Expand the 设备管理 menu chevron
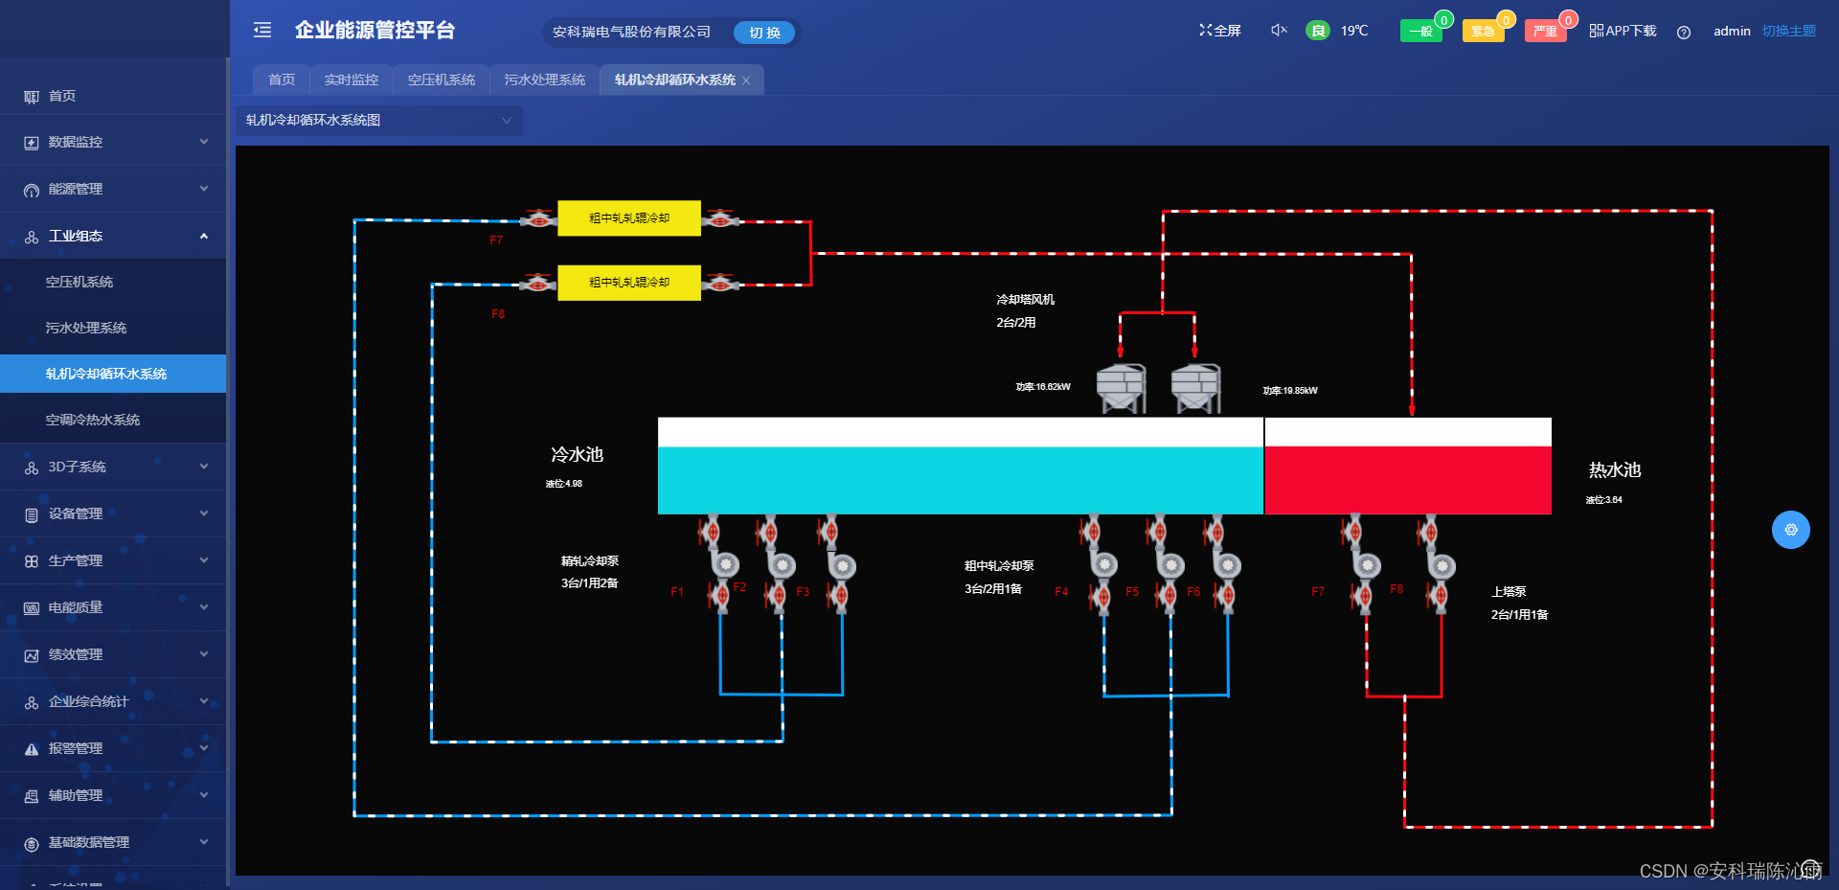Viewport: 1839px width, 890px height. (x=204, y=513)
